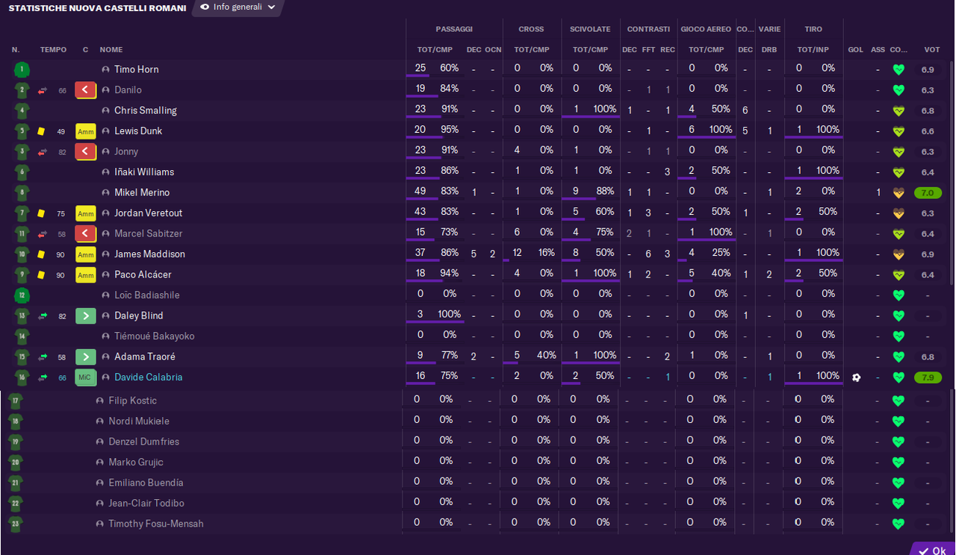
Task: Sort by the N. column header
Action: [x=16, y=50]
